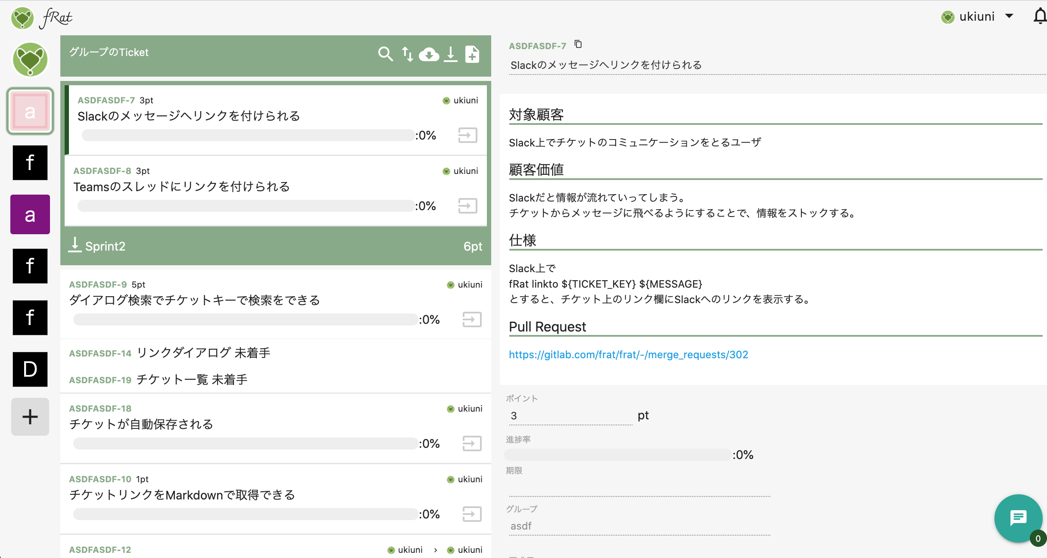Click the sort arrows icon
Viewport: 1047px width, 558px height.
click(407, 54)
